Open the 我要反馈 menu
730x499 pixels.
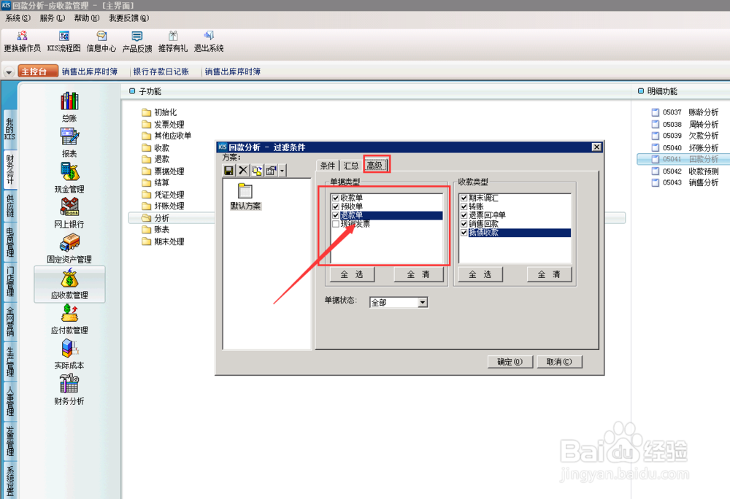[128, 18]
